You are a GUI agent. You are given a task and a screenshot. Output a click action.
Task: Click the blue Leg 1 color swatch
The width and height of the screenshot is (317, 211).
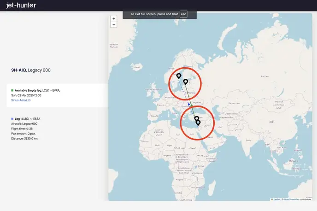point(12,119)
